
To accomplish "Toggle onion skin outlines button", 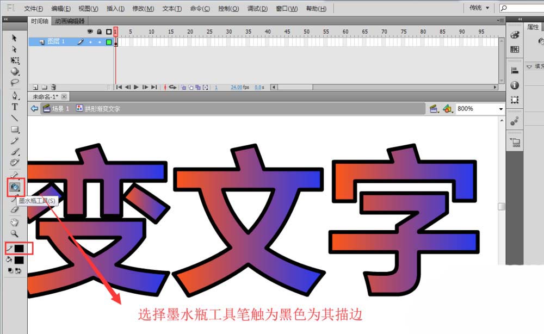I will (191, 88).
